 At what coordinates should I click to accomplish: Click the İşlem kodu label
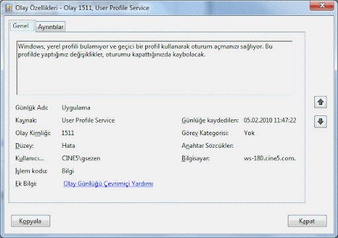click(x=31, y=171)
